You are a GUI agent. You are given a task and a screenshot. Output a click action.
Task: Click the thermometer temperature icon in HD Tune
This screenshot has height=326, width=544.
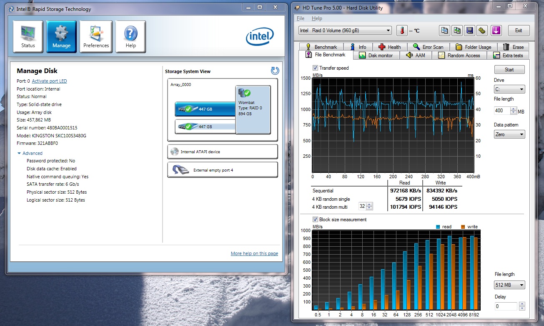(x=402, y=30)
